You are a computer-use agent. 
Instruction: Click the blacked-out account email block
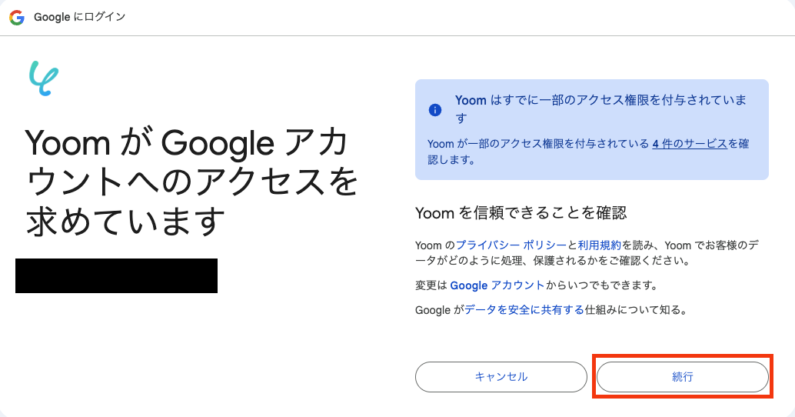click(116, 275)
